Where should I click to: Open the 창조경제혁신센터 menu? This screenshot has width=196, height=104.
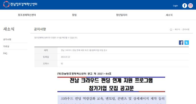click(x=27, y=15)
